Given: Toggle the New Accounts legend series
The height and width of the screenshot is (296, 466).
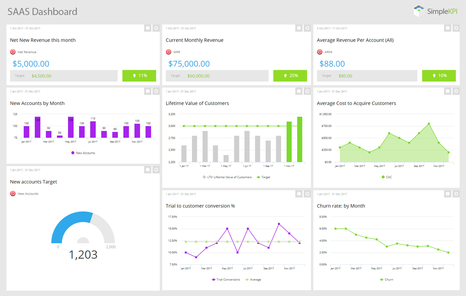Looking at the screenshot, I should [83, 152].
